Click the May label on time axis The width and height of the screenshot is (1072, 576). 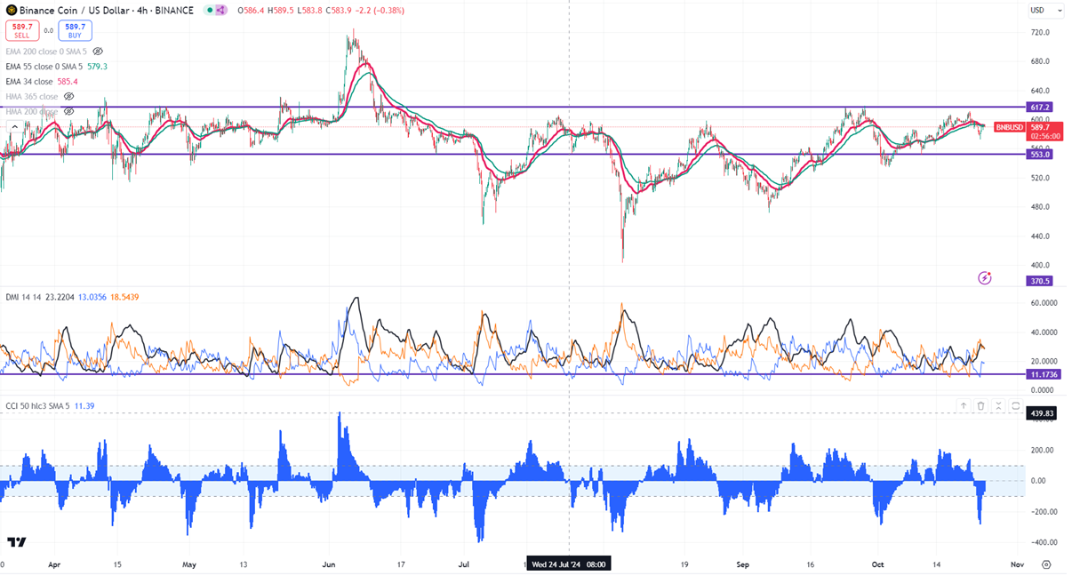coord(188,564)
